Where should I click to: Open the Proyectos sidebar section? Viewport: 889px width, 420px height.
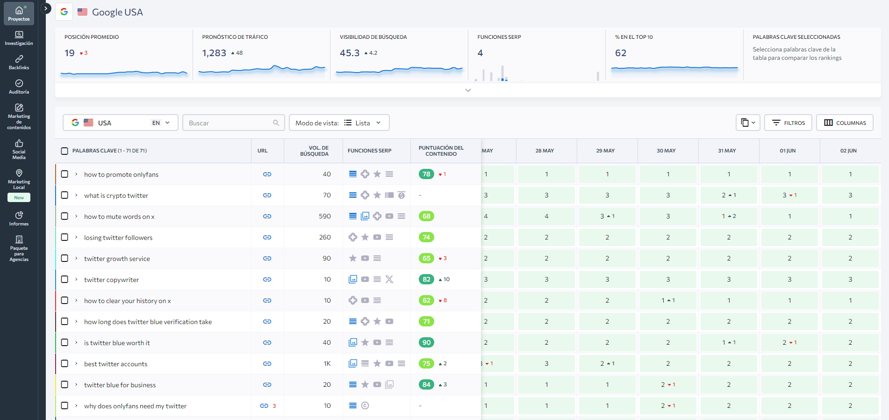(x=19, y=14)
